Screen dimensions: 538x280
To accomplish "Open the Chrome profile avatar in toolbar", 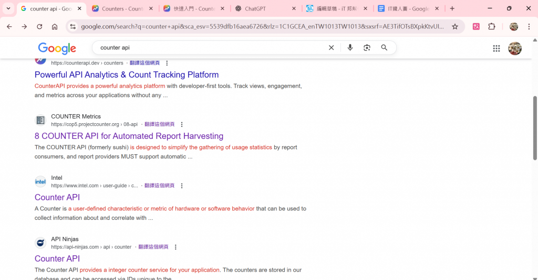I will pyautogui.click(x=514, y=27).
